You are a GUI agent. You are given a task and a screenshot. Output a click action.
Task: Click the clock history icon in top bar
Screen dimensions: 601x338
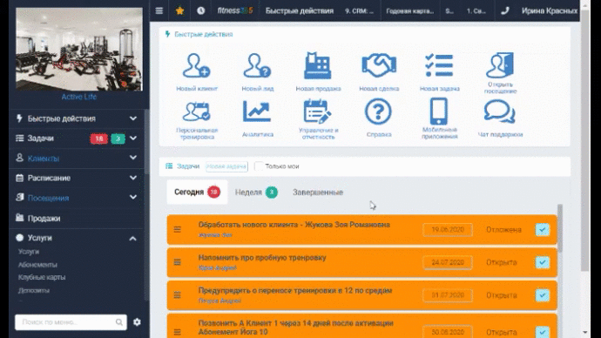(201, 10)
